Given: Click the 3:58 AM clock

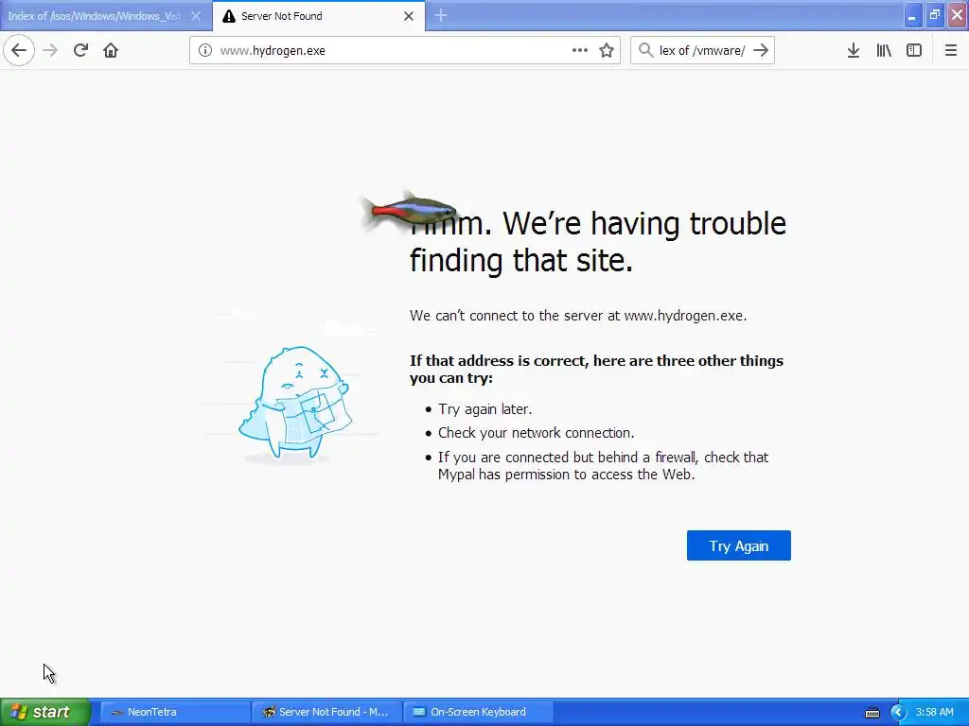Looking at the screenshot, I should (x=934, y=712).
